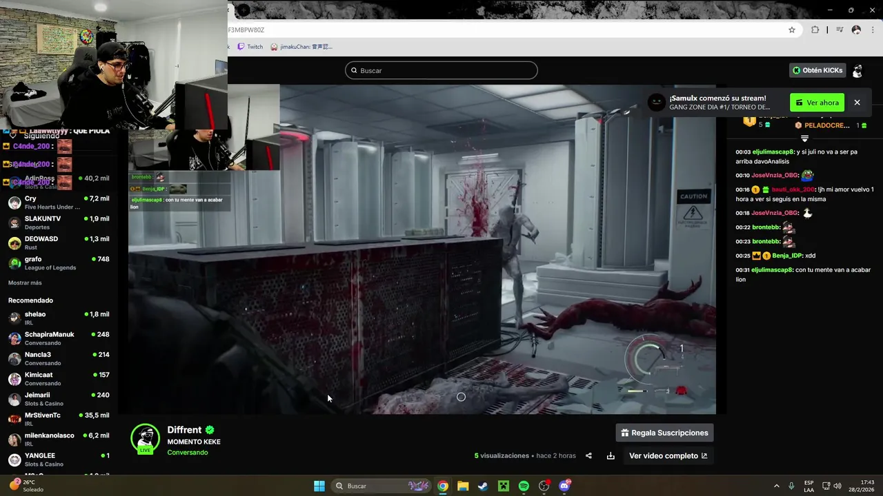Open YANGLEE recommended channel
883x496 pixels.
click(x=59, y=459)
